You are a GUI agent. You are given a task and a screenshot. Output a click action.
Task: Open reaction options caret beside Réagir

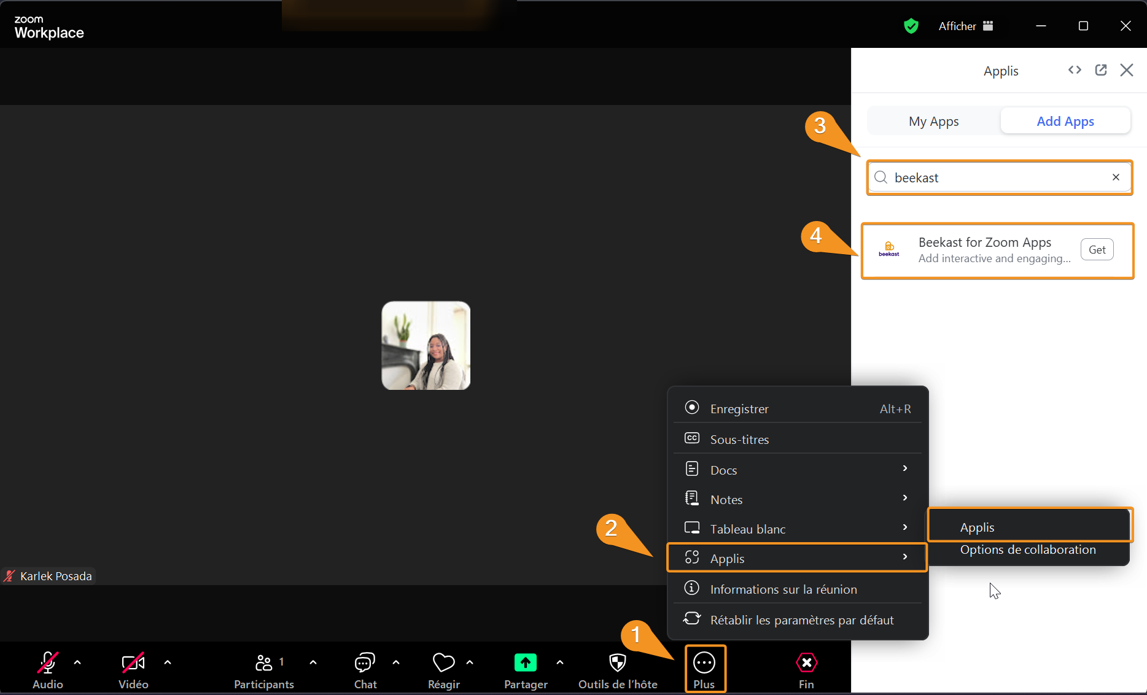click(x=470, y=662)
